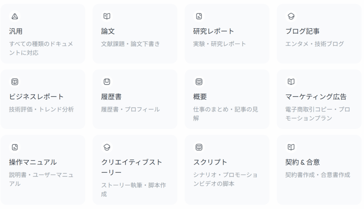The width and height of the screenshot is (364, 209).
Task: Select the マーケティング広告 card title
Action: [x=316, y=97]
